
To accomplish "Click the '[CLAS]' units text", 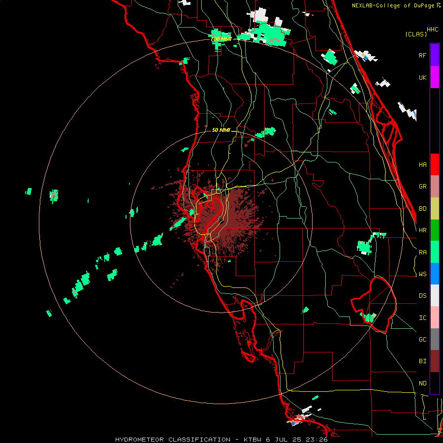I will coord(416,34).
